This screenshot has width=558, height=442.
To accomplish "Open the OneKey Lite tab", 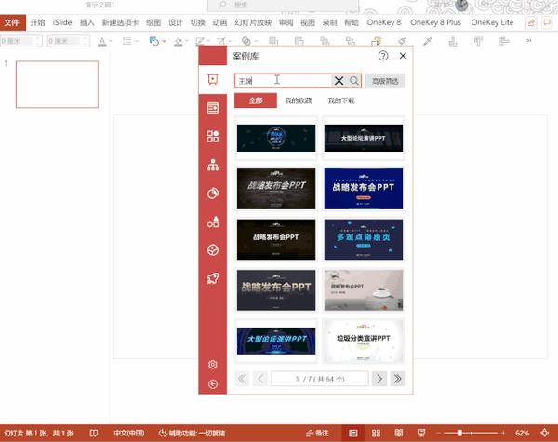I will 492,22.
